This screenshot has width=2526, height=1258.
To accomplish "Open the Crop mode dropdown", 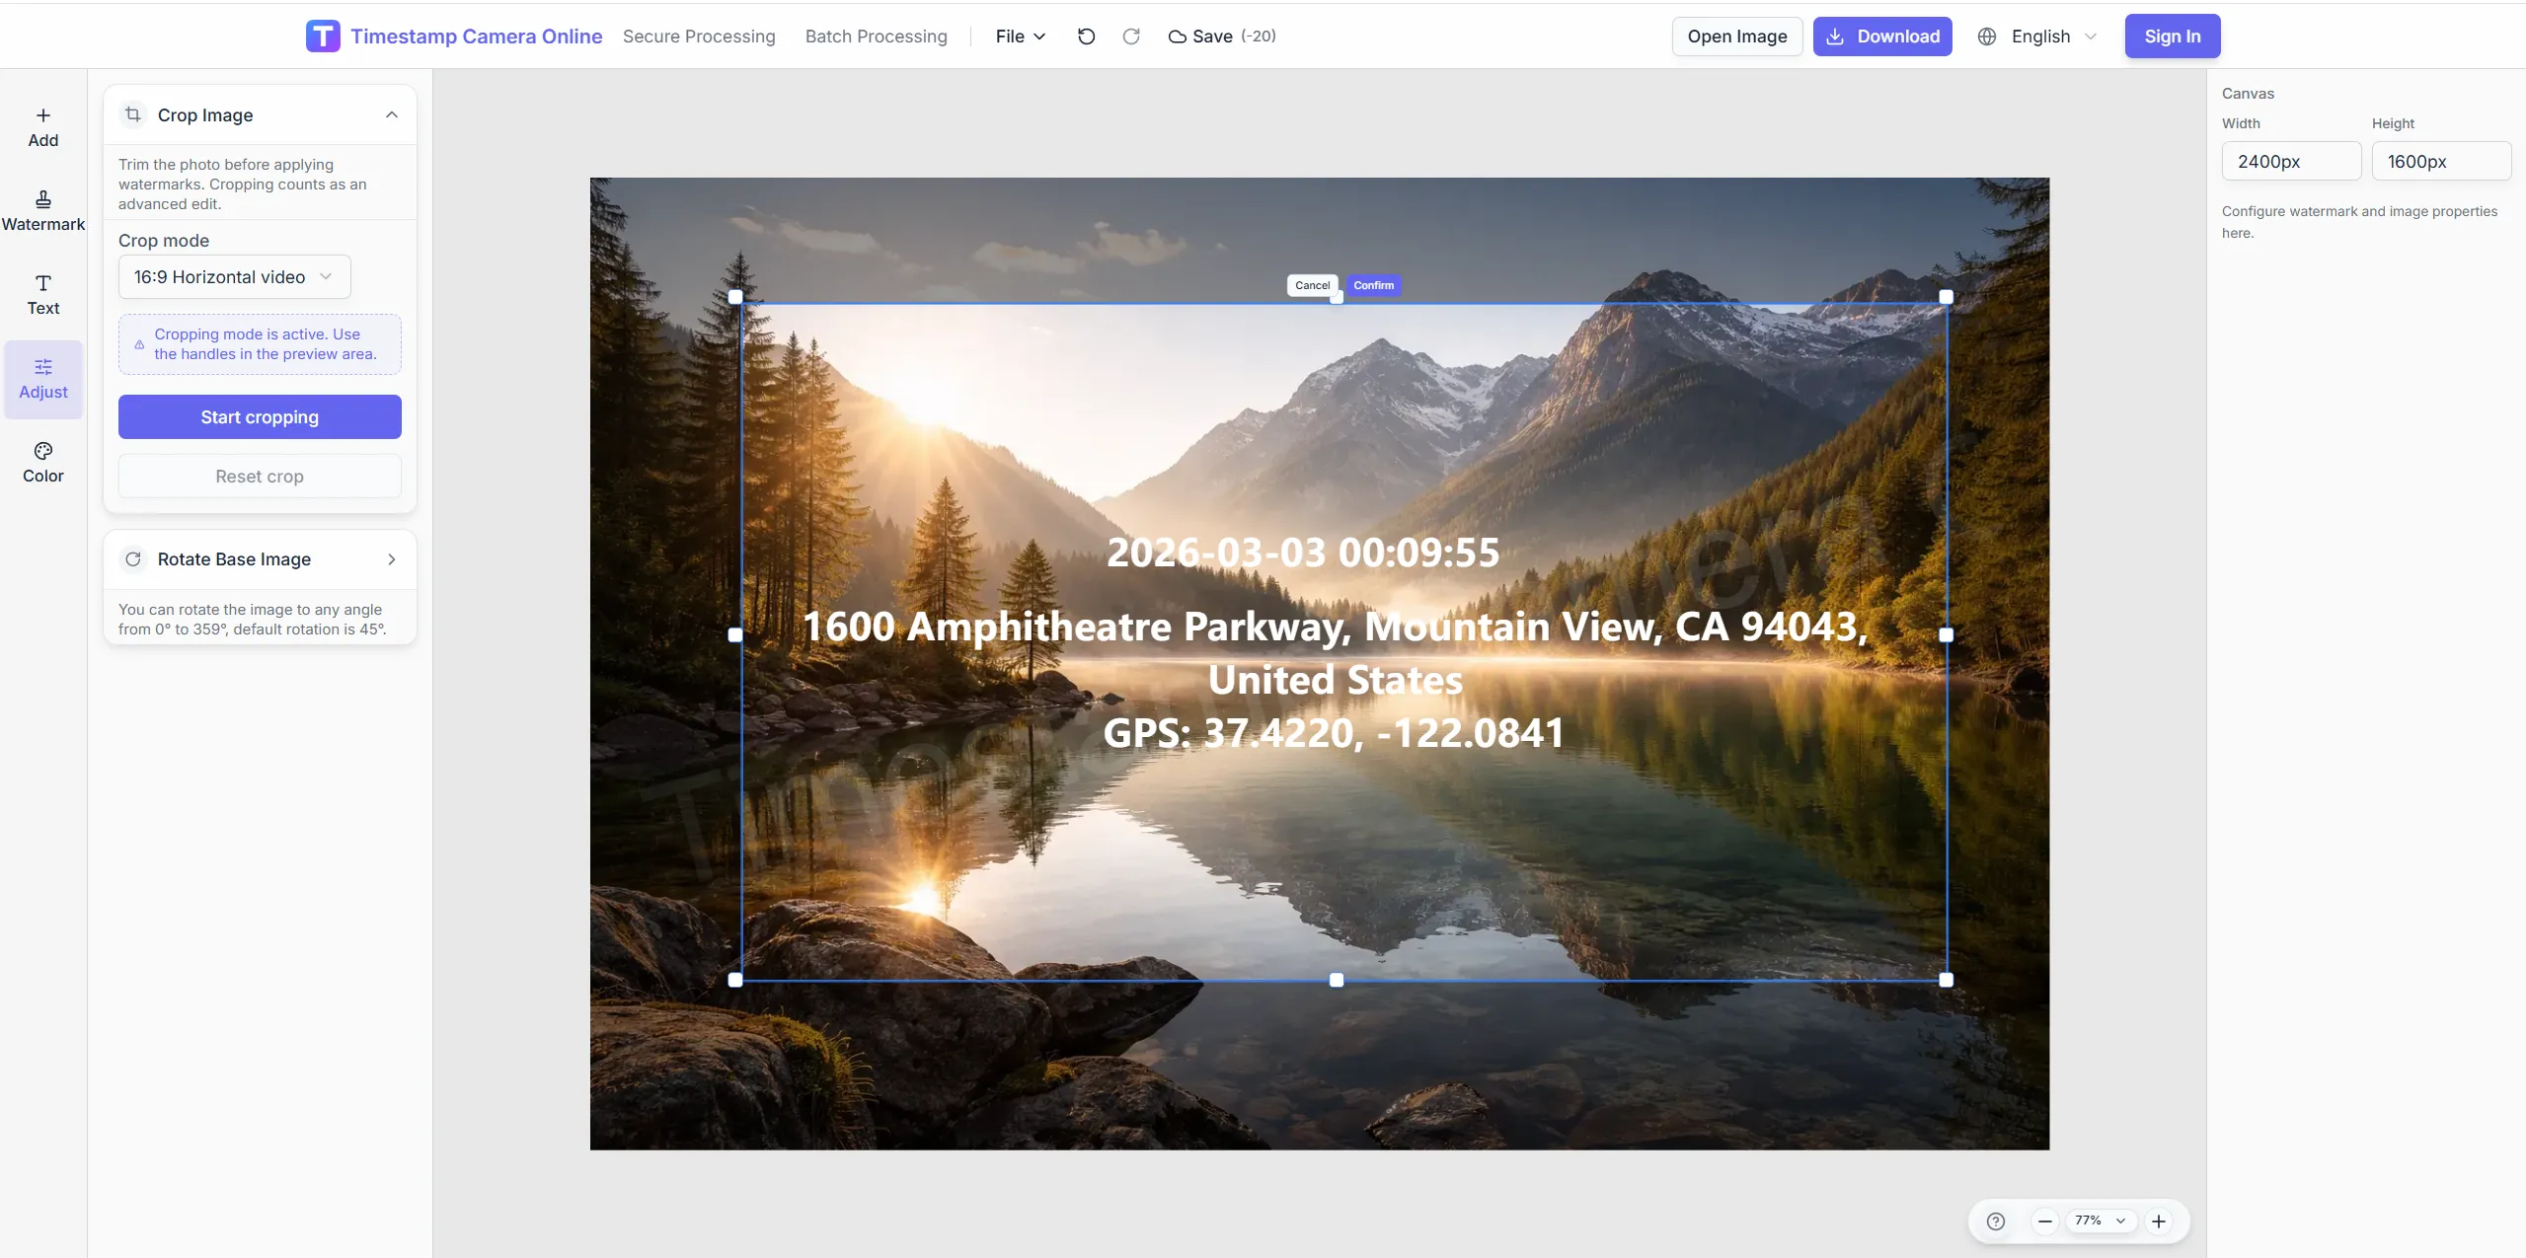I will click(x=234, y=277).
